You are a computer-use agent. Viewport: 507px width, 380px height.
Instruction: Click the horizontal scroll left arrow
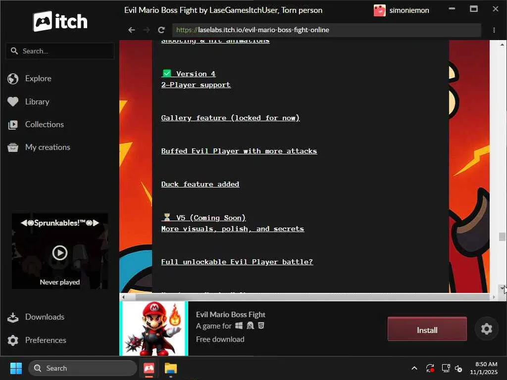point(123,297)
